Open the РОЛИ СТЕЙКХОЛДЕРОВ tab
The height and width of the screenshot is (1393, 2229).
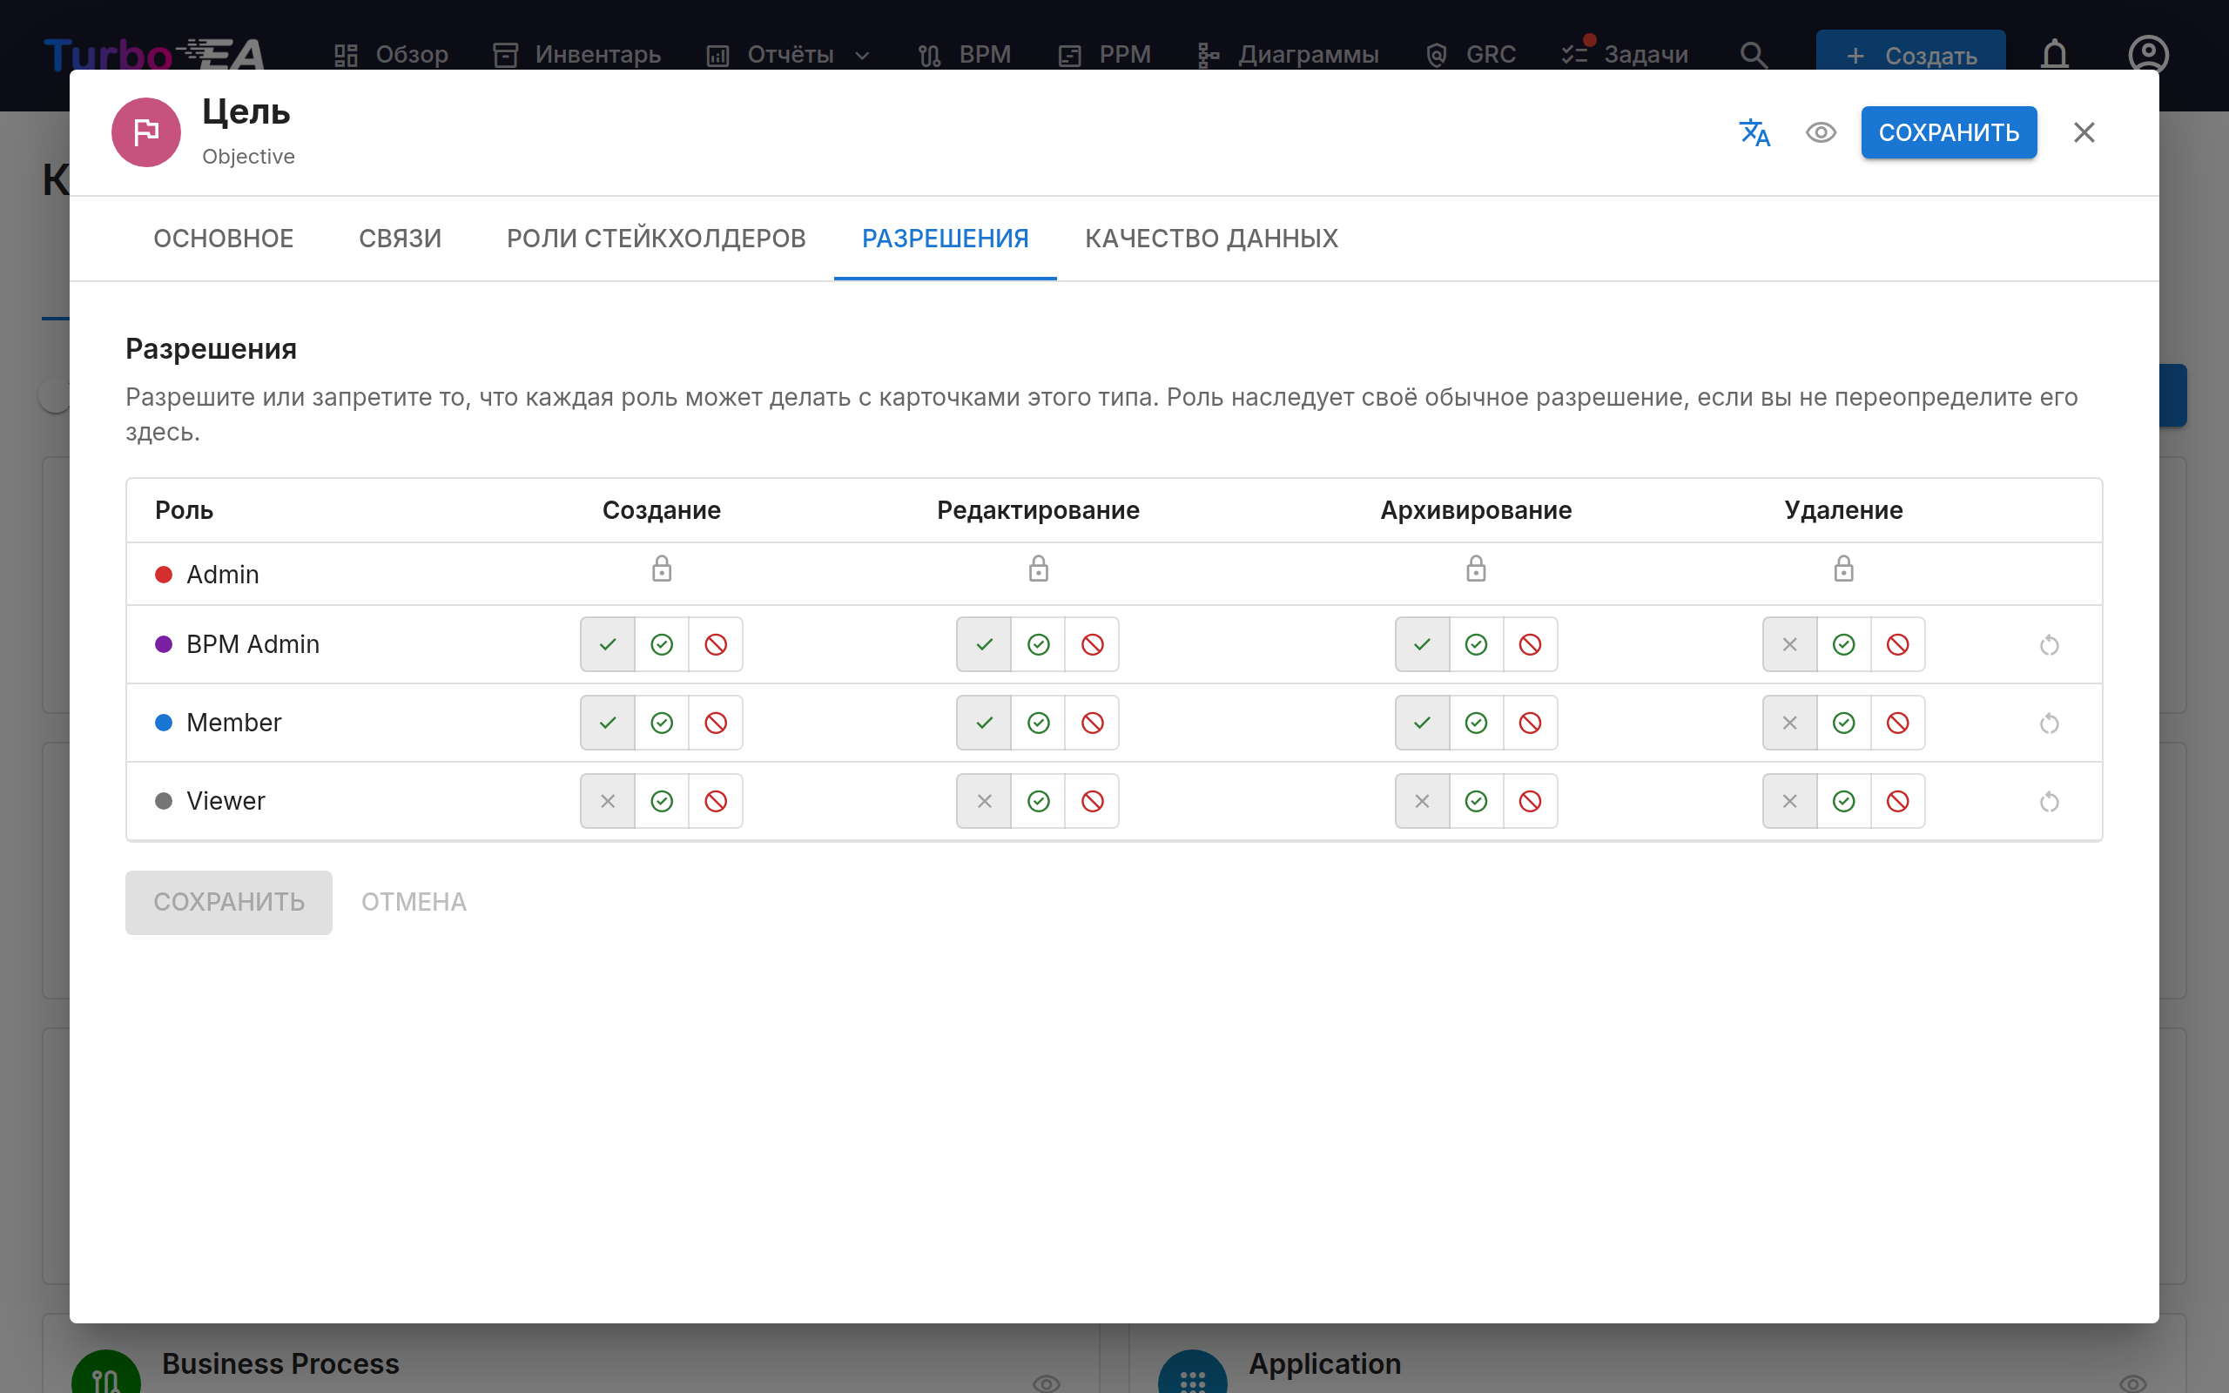pos(657,239)
